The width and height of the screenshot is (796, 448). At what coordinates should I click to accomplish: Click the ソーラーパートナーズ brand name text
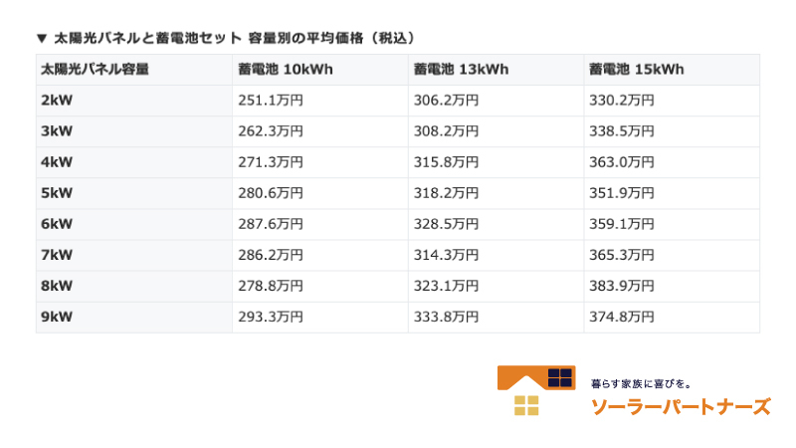(681, 406)
